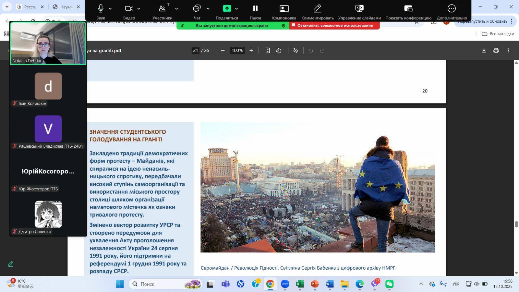519x292 pixels.
Task: Zoom out the PDF with minus icon
Action: tap(223, 51)
